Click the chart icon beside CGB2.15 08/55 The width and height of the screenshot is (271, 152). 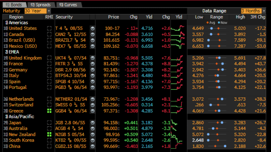[93, 146]
